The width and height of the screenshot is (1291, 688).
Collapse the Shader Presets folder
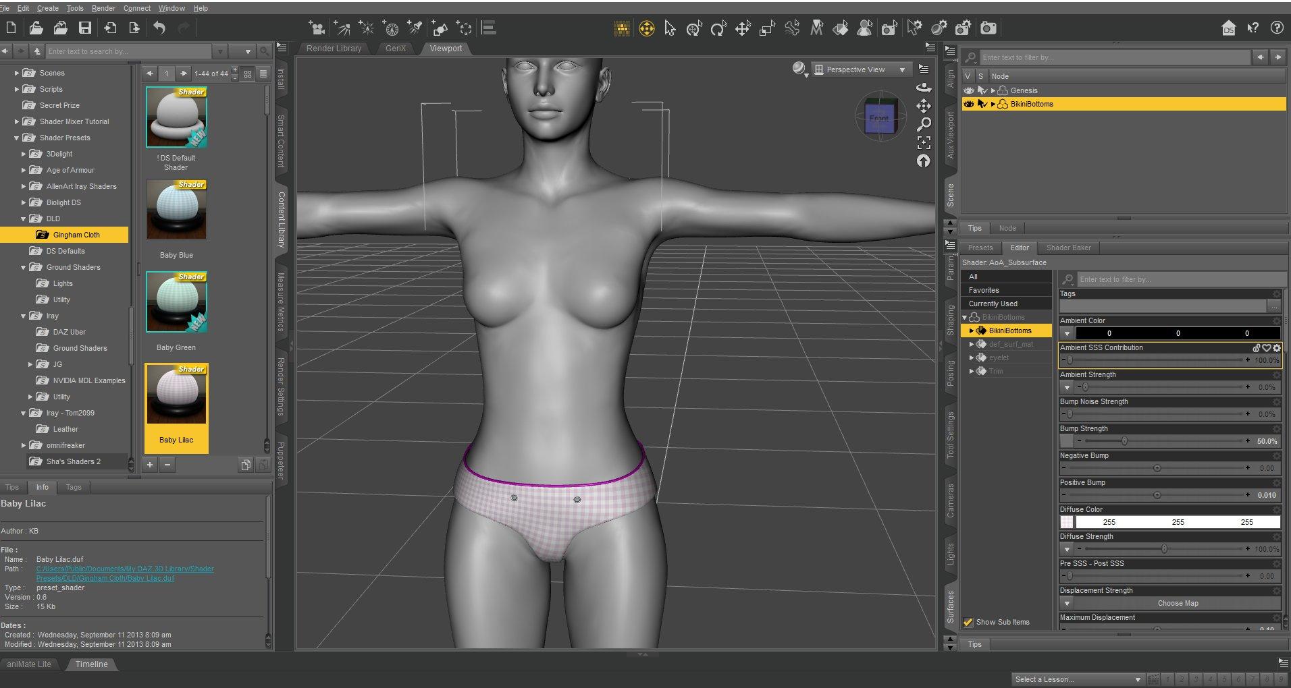(16, 138)
